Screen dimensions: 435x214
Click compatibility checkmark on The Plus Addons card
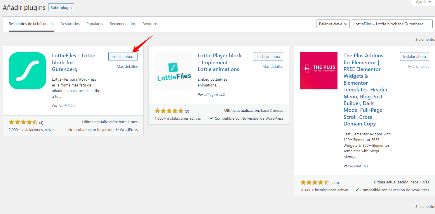(357, 190)
